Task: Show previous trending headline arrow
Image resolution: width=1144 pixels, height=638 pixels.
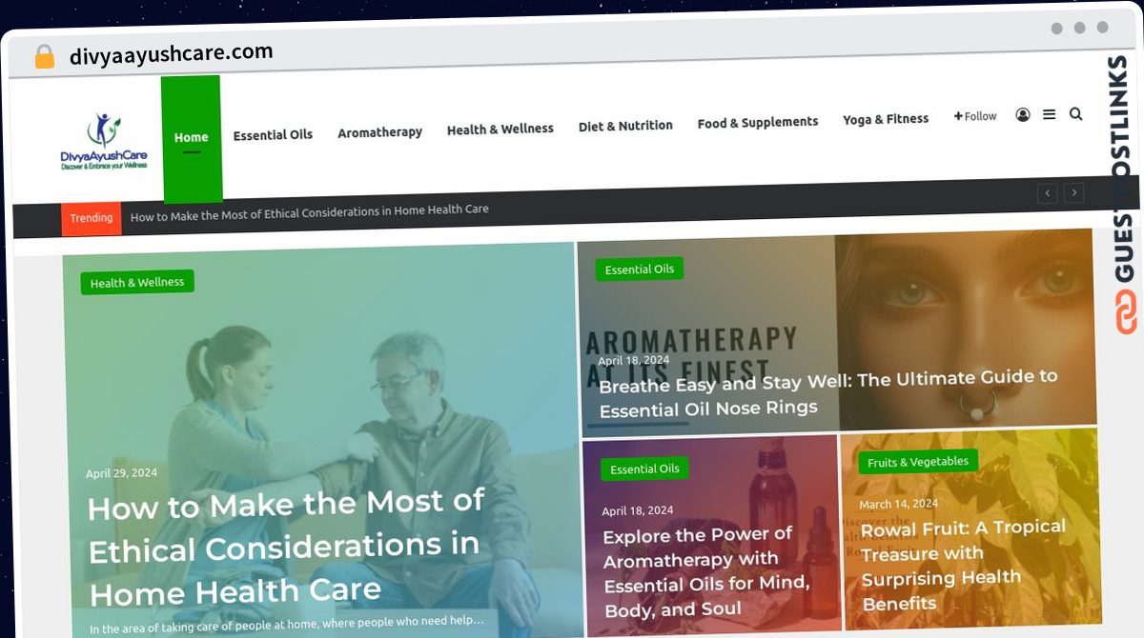Action: tap(1048, 193)
